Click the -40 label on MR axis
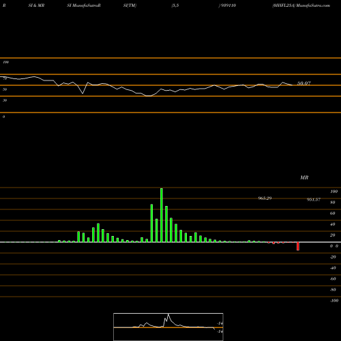This screenshot has height=341, width=341. pos(333,268)
